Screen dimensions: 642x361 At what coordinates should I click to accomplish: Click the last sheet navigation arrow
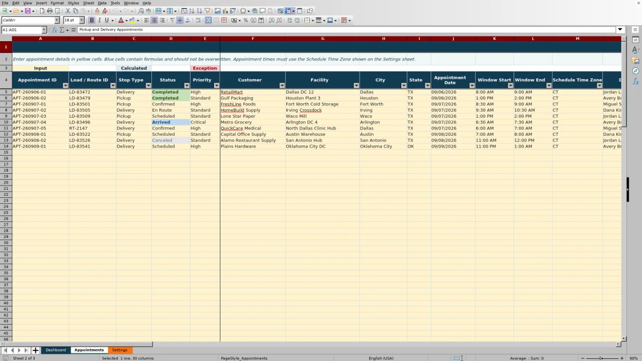click(x=26, y=350)
